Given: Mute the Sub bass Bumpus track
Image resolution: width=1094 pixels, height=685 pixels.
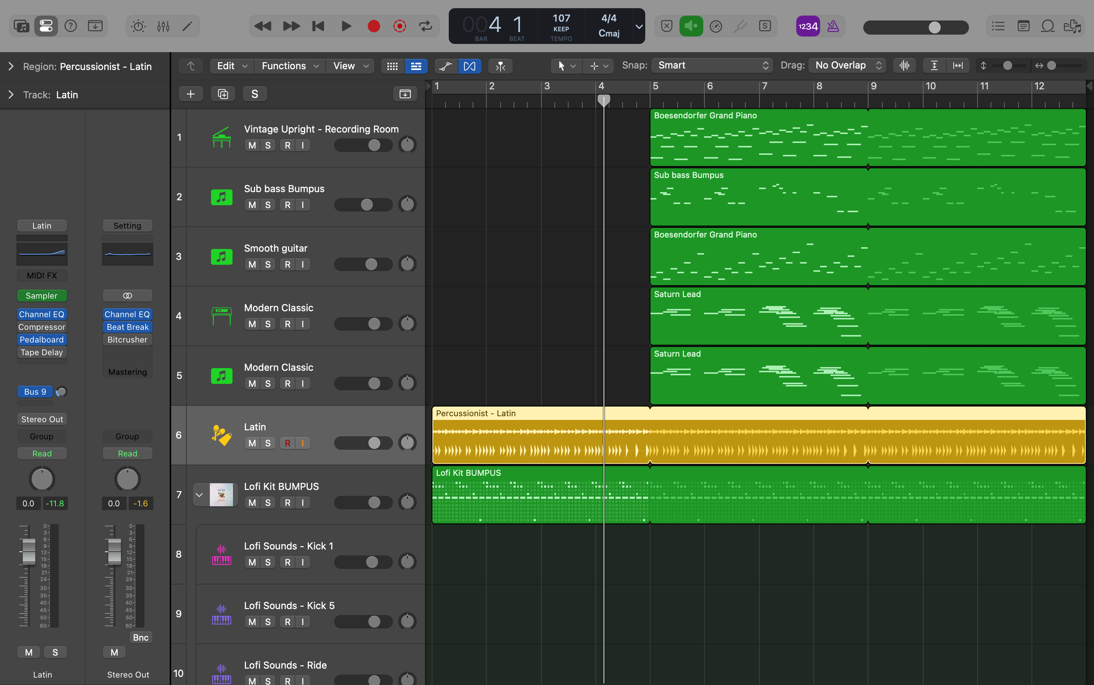Looking at the screenshot, I should (252, 205).
